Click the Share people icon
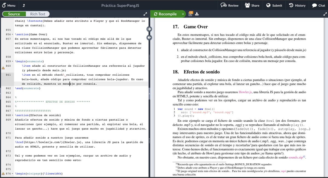Screen dimensions: 328x178 pos(247,5)
